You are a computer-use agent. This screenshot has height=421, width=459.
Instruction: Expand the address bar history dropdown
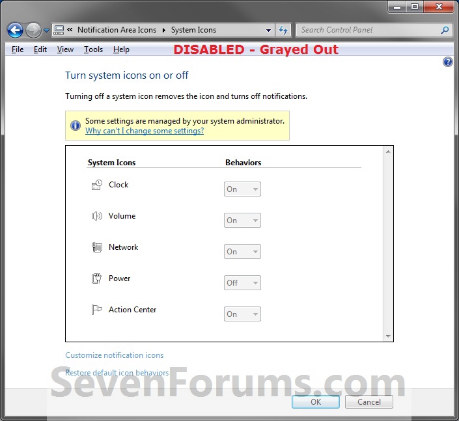[268, 30]
